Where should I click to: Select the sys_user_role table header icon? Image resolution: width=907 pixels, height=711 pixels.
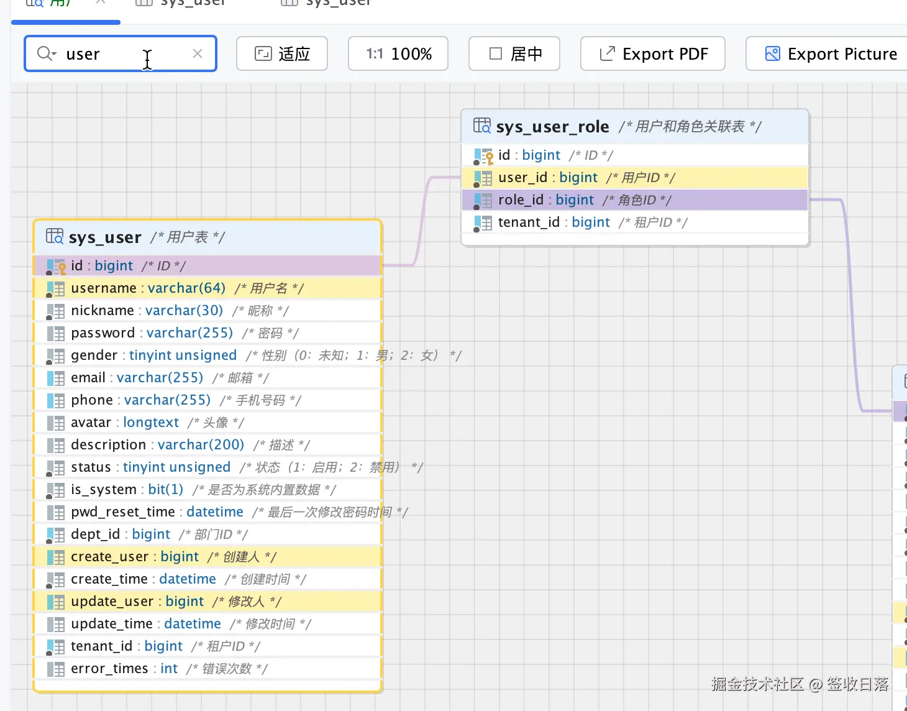pyautogui.click(x=482, y=126)
